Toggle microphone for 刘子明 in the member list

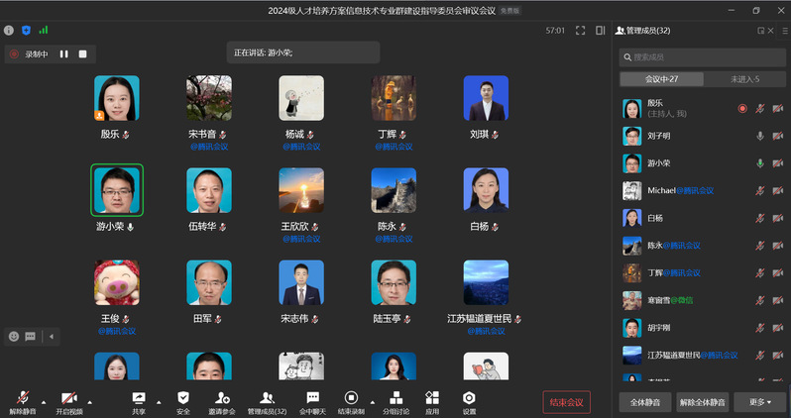click(760, 136)
